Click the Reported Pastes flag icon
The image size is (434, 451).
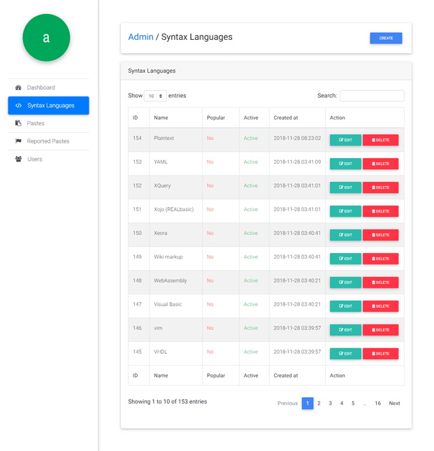coord(18,141)
